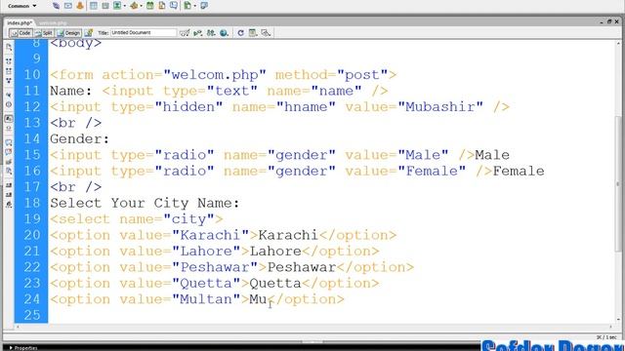Indent Code using coding toolbar
Image resolution: width=625 pixels, height=351 pixels.
(x=9, y=185)
